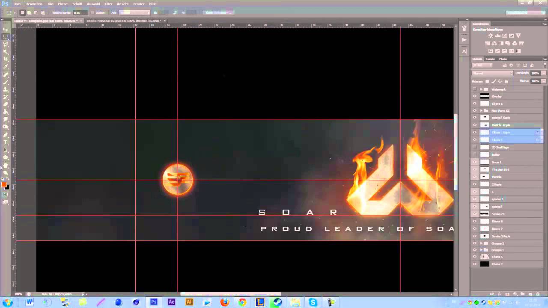Select the Crop tool

tap(6, 59)
